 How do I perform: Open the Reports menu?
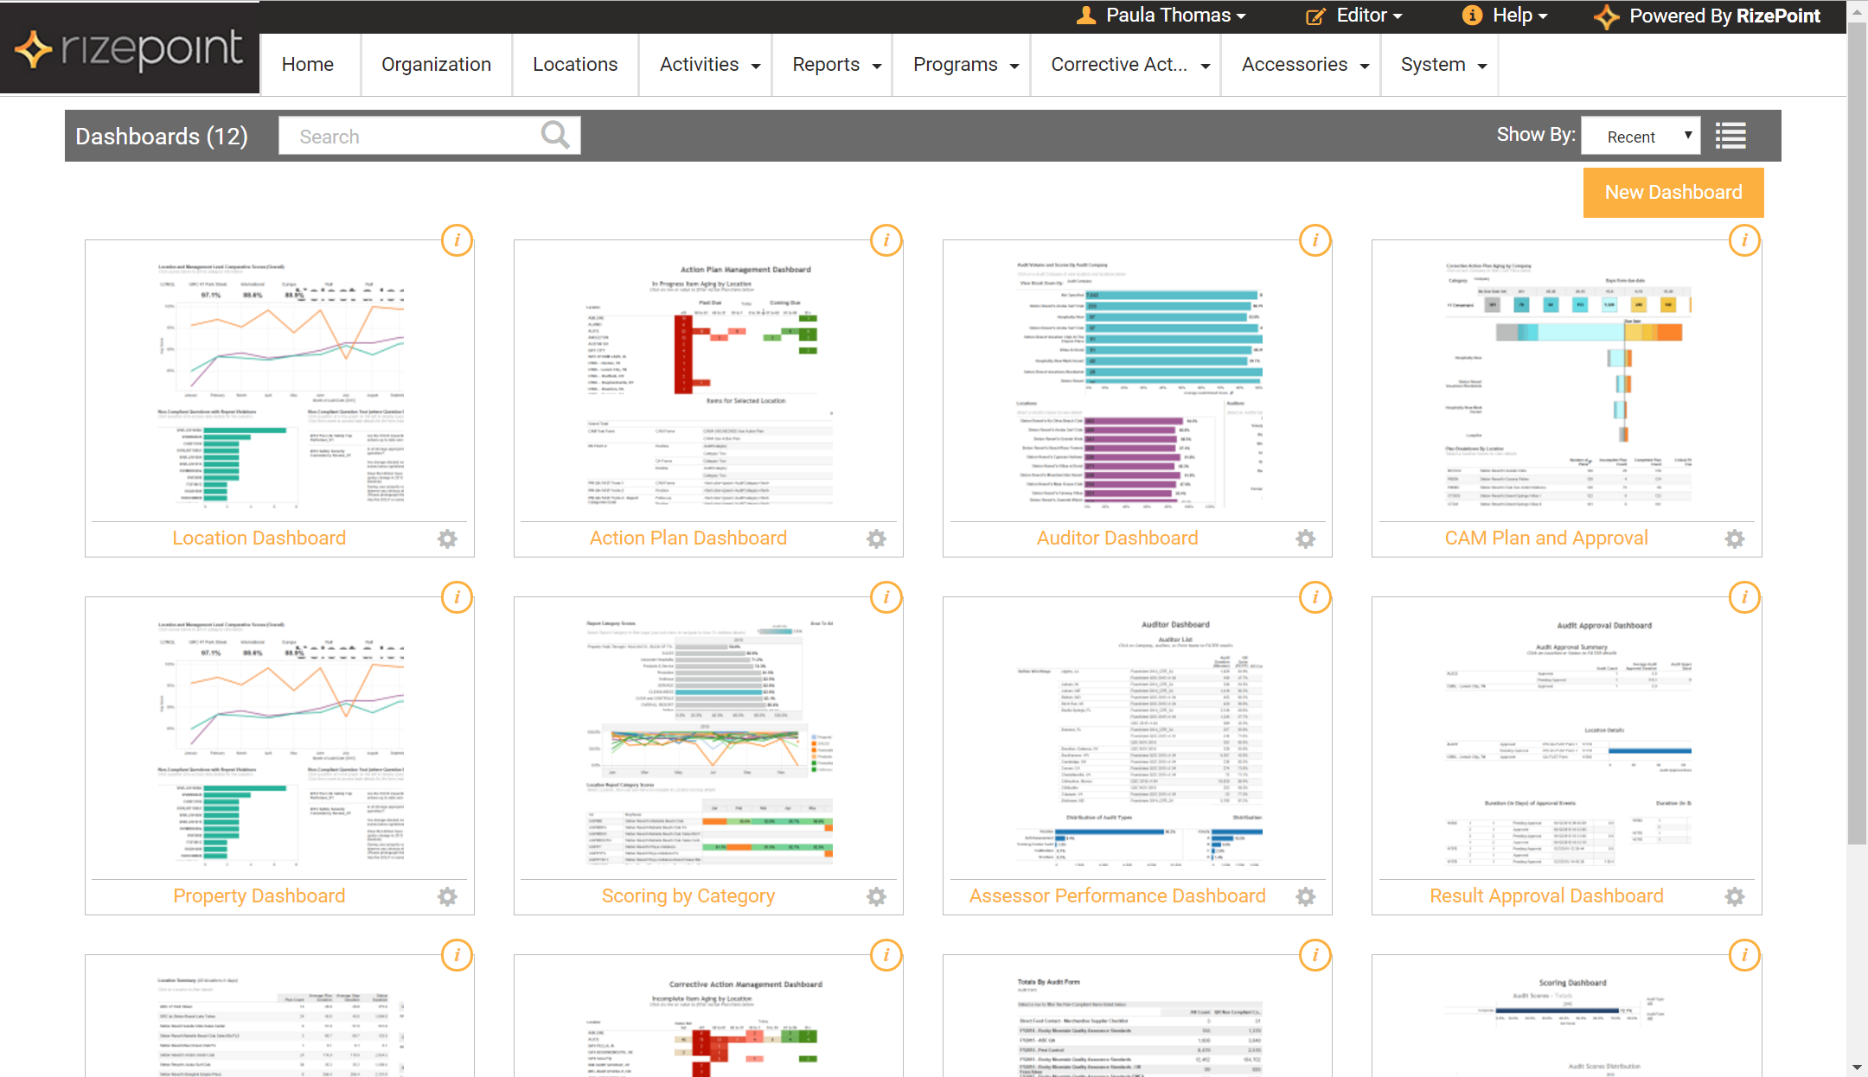tap(835, 65)
